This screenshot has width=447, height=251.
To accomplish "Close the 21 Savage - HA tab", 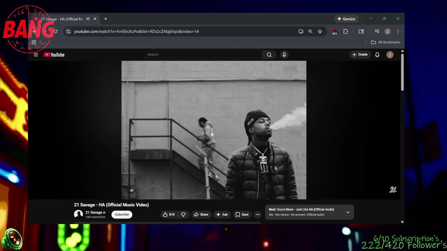I will [x=95, y=19].
